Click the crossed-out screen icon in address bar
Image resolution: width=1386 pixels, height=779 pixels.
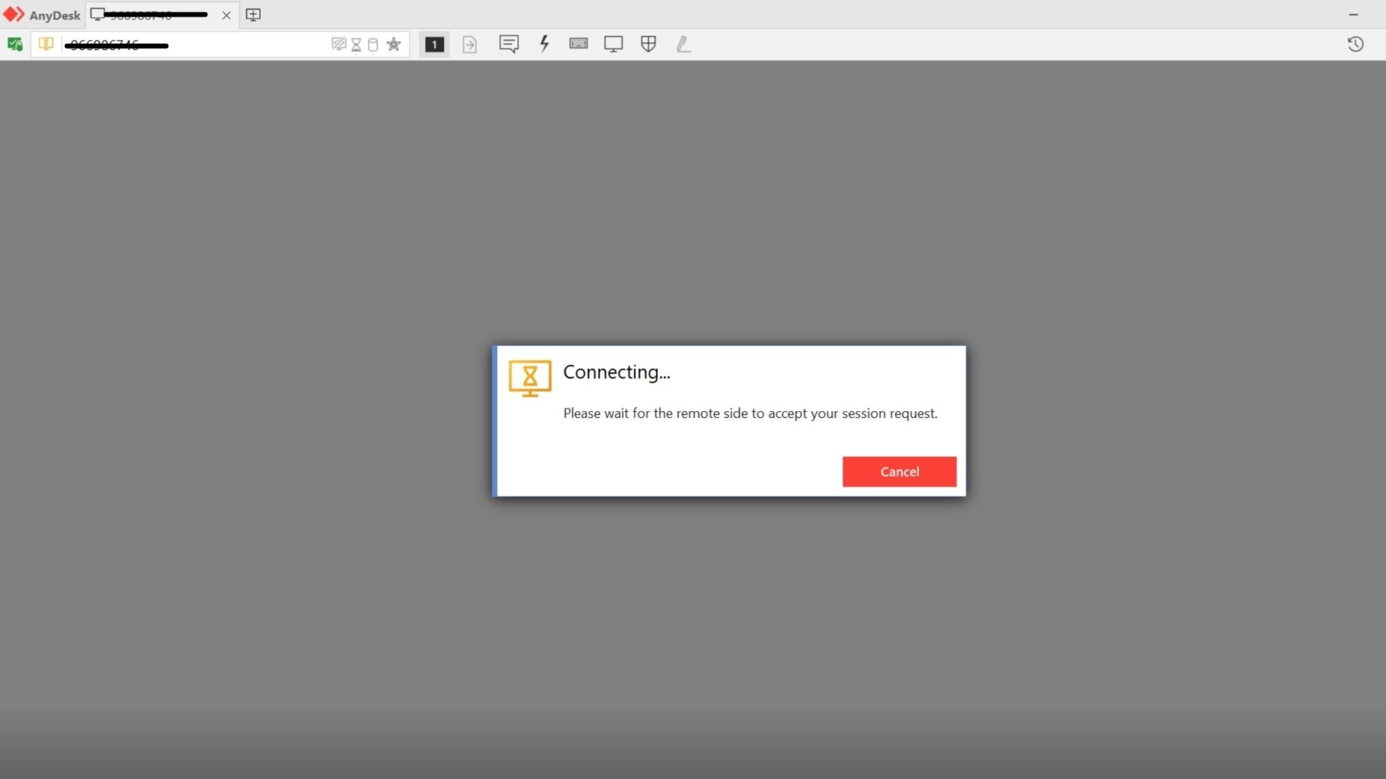pyautogui.click(x=338, y=45)
